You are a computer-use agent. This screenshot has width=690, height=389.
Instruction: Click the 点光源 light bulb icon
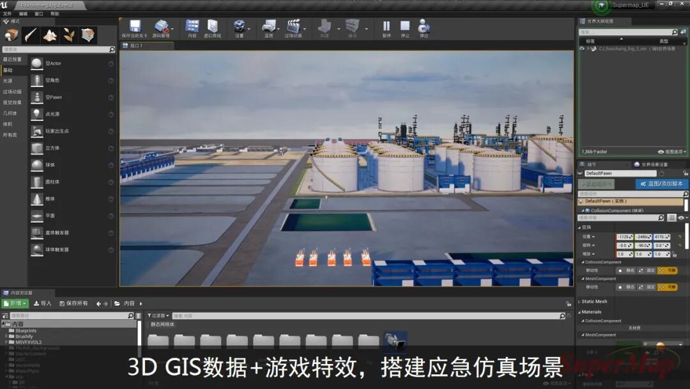pyautogui.click(x=37, y=114)
